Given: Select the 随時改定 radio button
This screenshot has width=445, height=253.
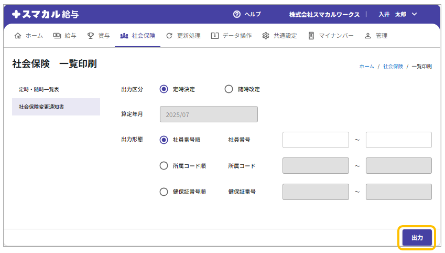Looking at the screenshot, I should coord(229,89).
